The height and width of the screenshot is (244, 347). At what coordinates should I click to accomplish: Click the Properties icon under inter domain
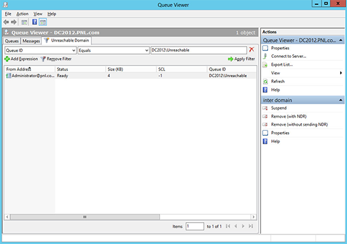click(x=265, y=133)
